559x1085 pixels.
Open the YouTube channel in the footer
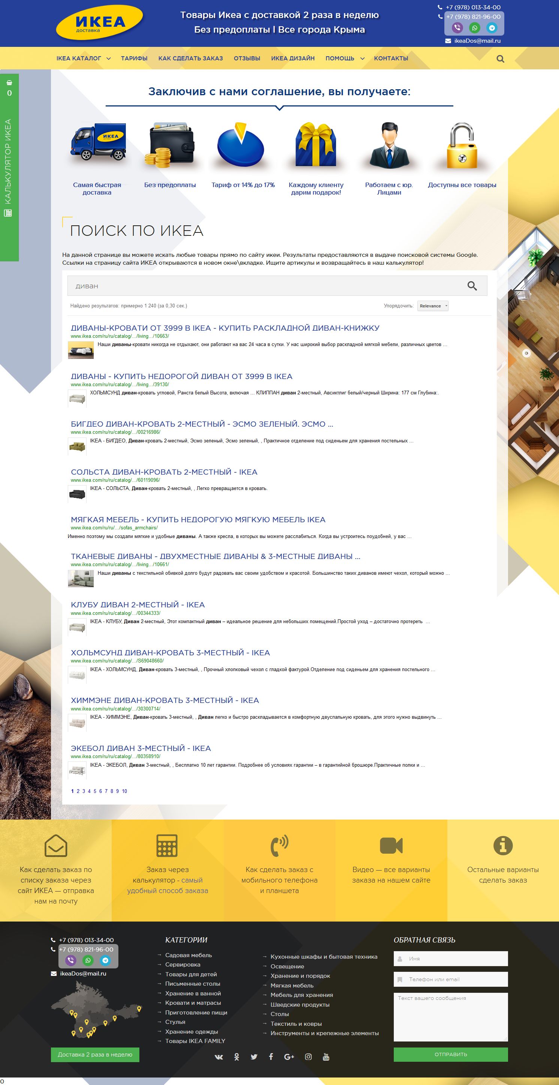tap(326, 1057)
